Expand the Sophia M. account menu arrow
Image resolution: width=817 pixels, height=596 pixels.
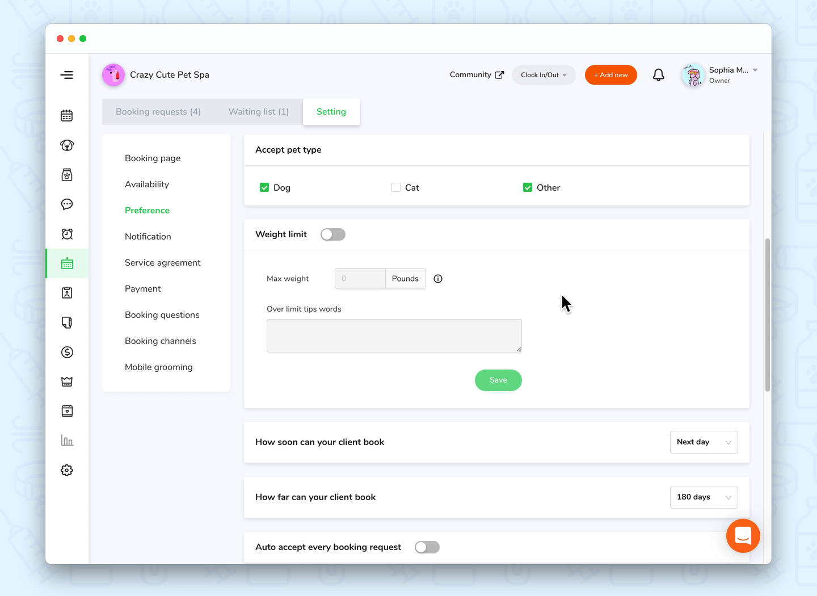755,70
